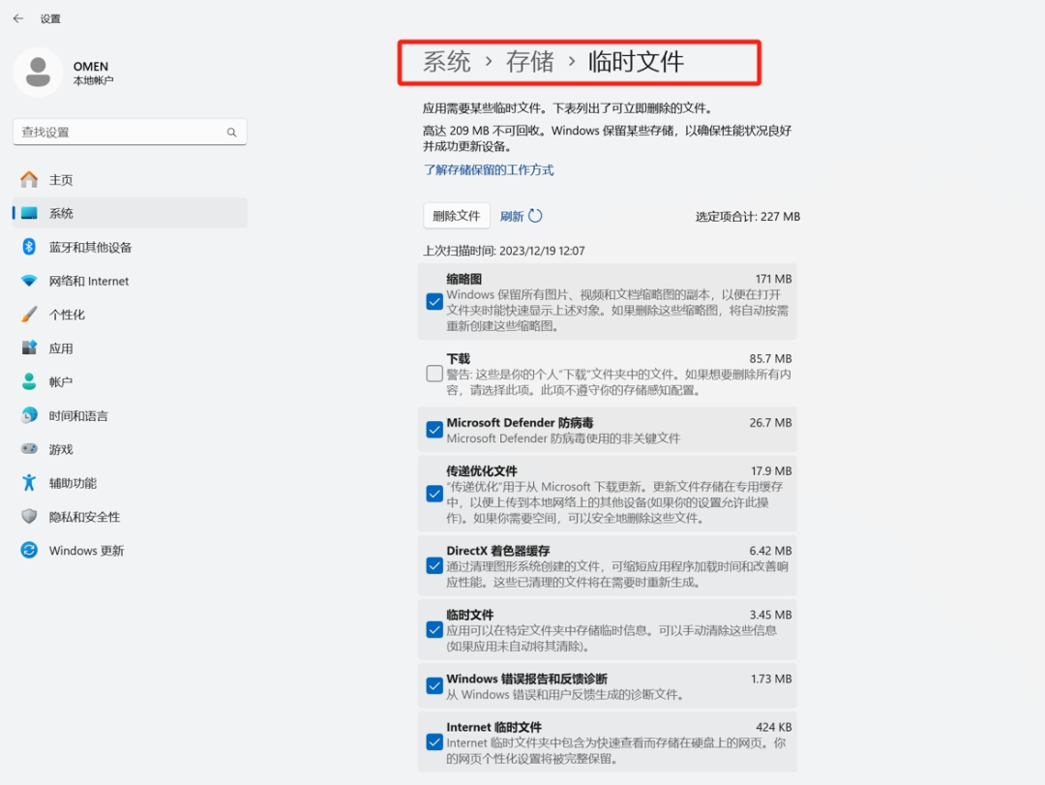Screen dimensions: 1045x785
Task: Select the 游戏 sidebar label
Action: coord(61,449)
